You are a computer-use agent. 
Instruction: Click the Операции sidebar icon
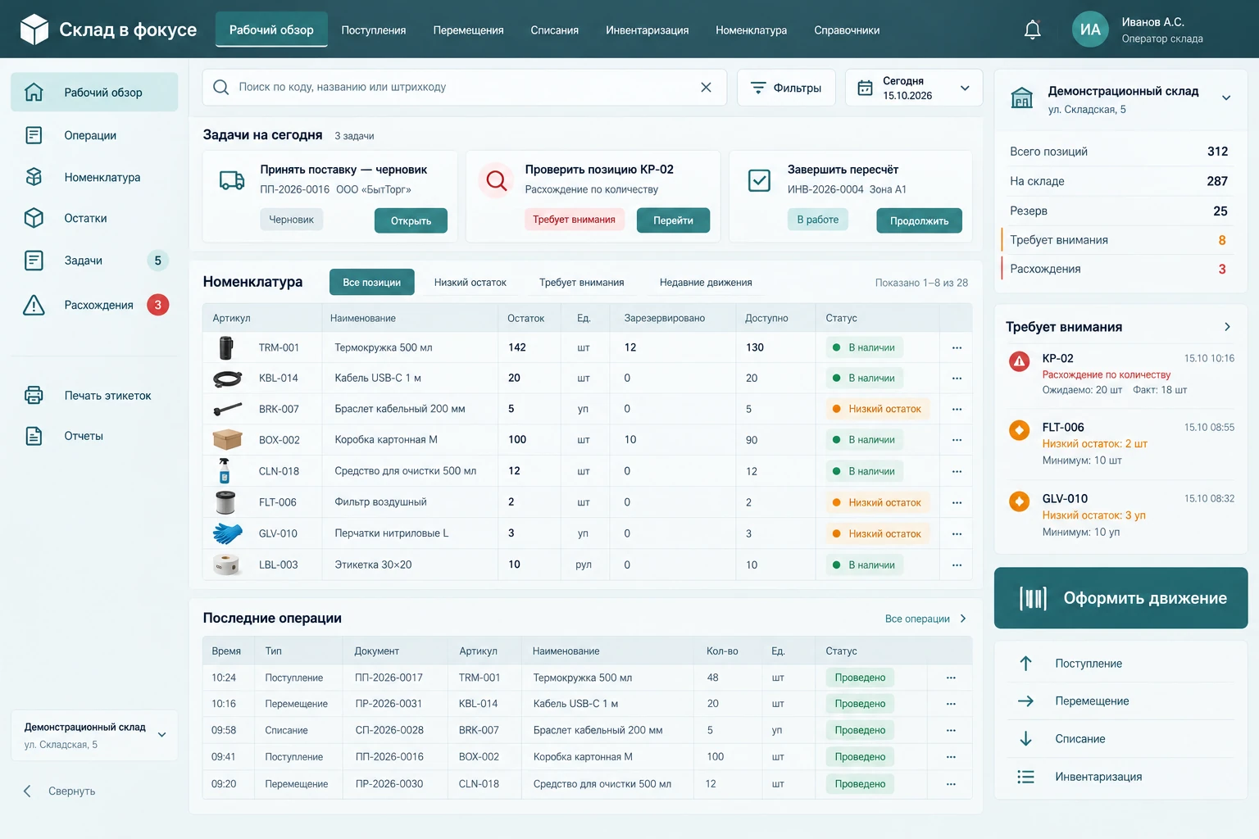coord(34,135)
